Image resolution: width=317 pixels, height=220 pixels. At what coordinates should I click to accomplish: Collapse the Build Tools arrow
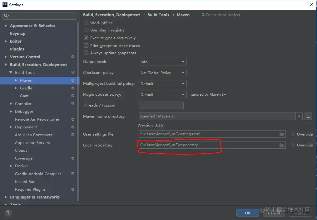click(x=11, y=72)
